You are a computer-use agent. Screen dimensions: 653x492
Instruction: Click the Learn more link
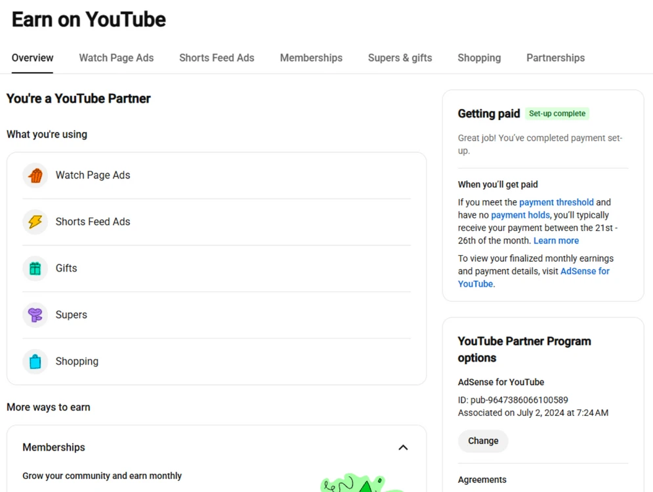(x=556, y=241)
